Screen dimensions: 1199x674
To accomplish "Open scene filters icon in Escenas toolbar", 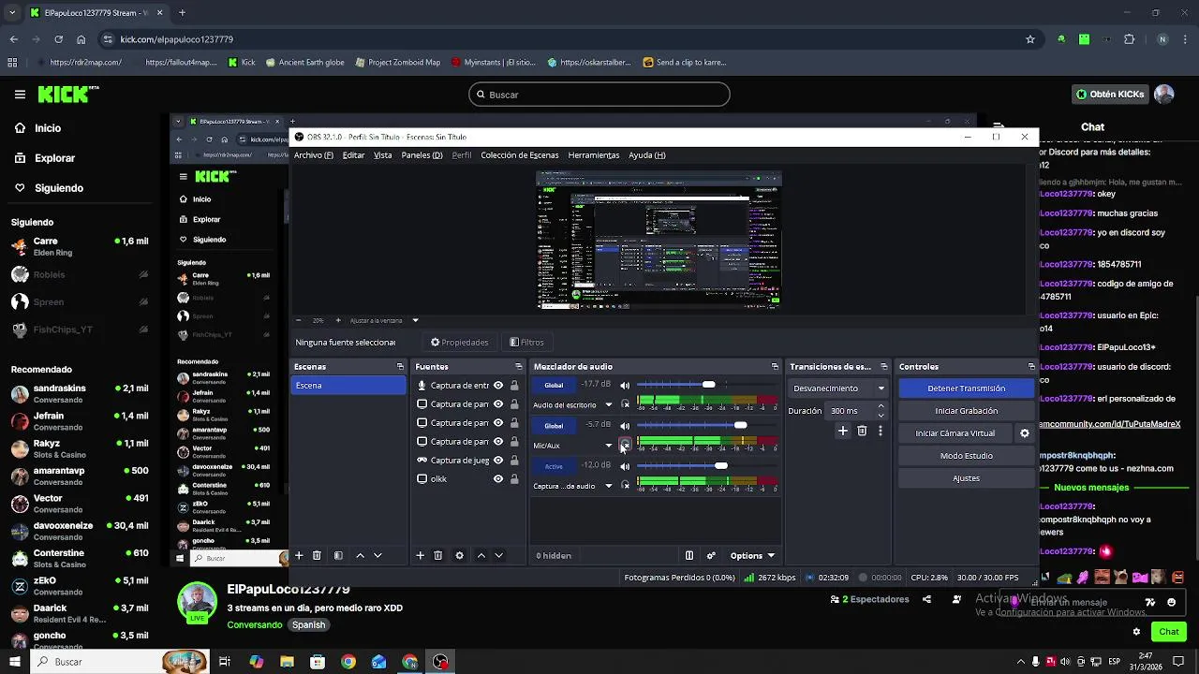I will click(x=338, y=555).
